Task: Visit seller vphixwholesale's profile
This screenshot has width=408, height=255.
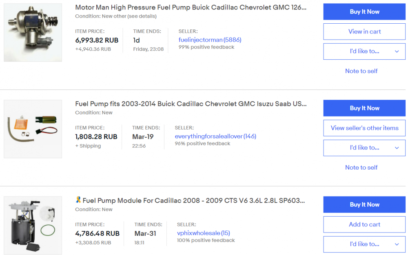Action: 199,233
